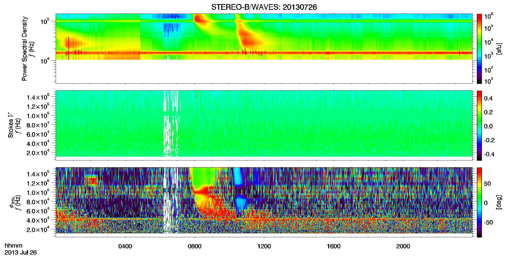The height and width of the screenshot is (272, 528).
Task: Select the Power Spectral Density axis label
Action: point(25,49)
